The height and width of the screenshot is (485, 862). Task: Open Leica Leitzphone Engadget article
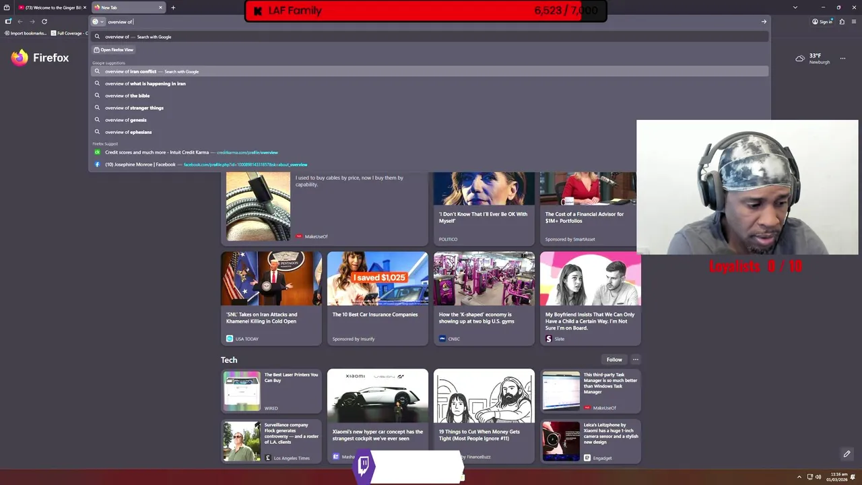(590, 441)
